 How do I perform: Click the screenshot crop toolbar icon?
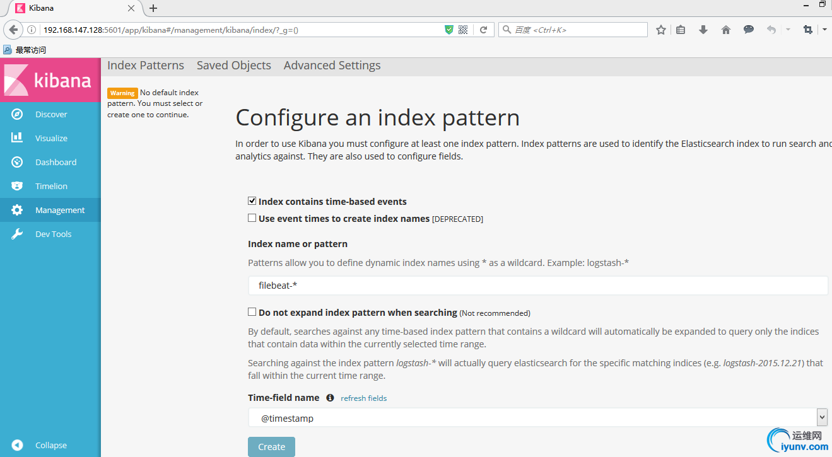(808, 30)
